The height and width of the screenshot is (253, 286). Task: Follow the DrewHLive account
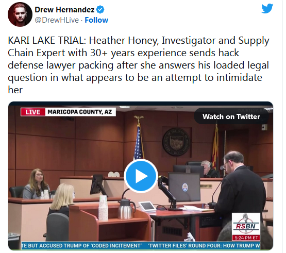coord(96,20)
